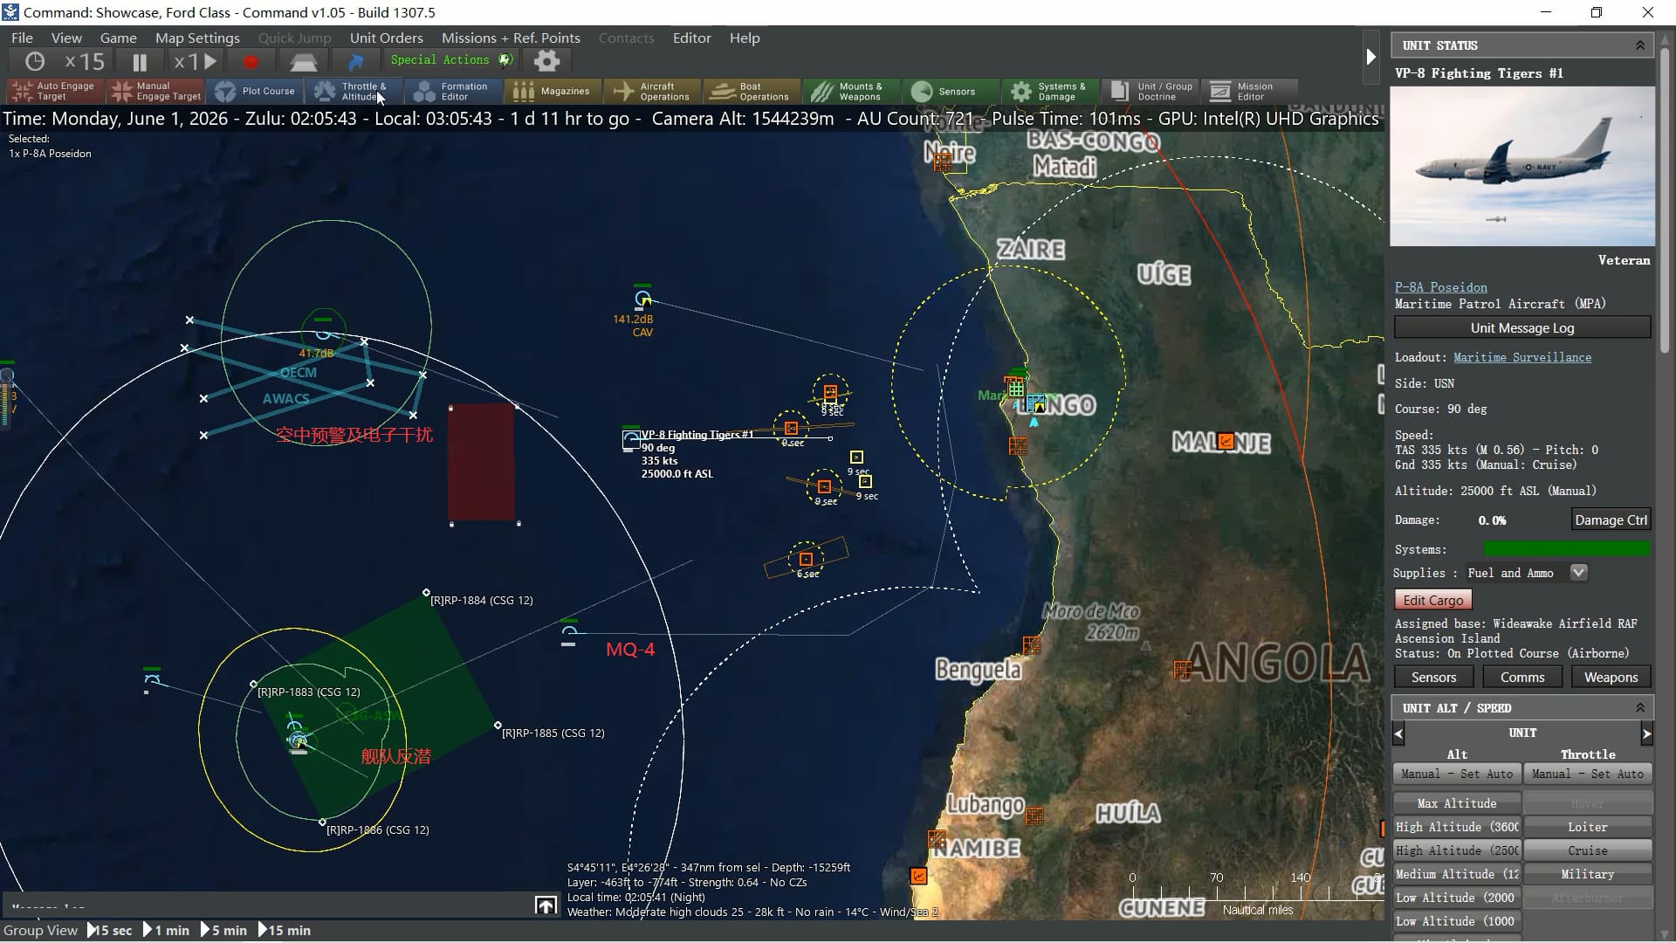Open Systems & Damage
The image size is (1676, 943).
click(1051, 91)
